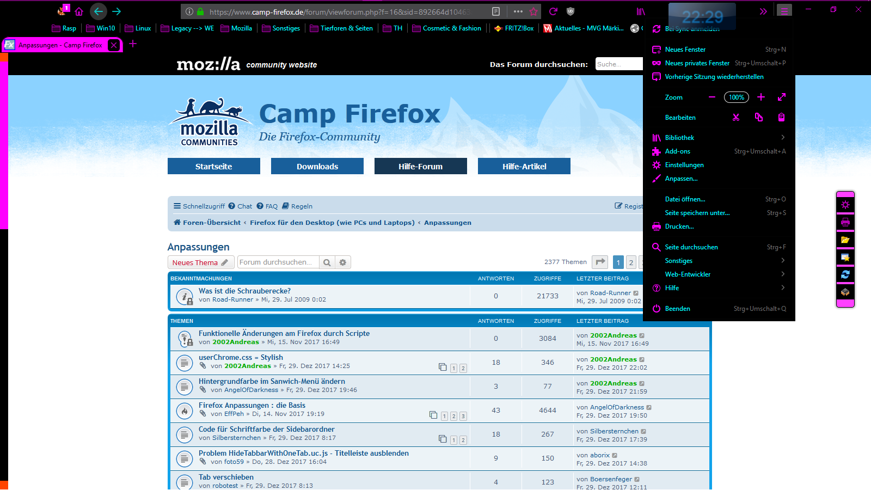Open the FRITZ!Box bookmark
The height and width of the screenshot is (490, 871).
click(x=514, y=28)
